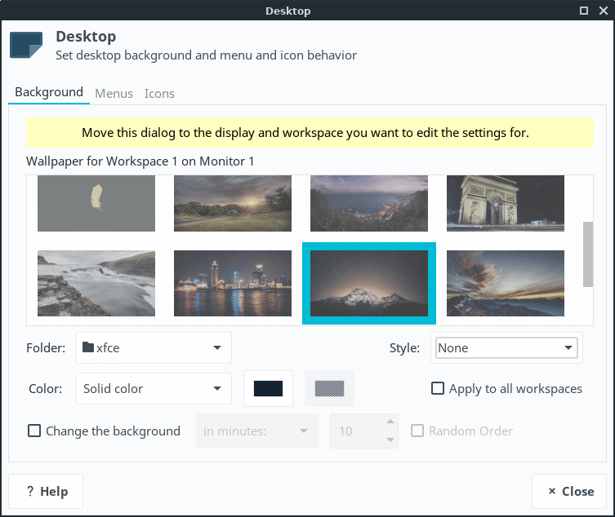Click the question mark Help icon

coord(29,492)
